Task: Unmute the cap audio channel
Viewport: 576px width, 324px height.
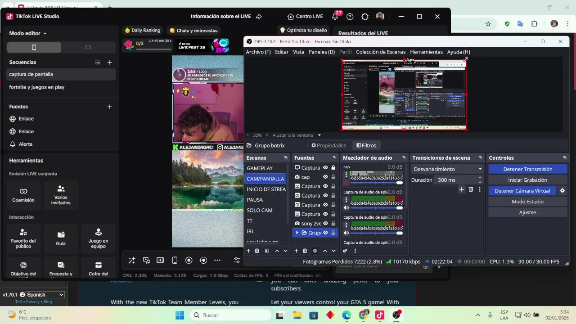Action: [346, 183]
